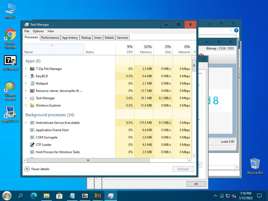This screenshot has height=201, width=268.
Task: Switch to the App history tab
Action: (70, 38)
